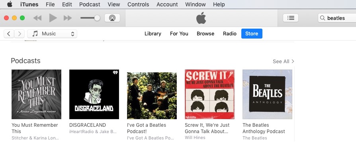Click the iHeartRadio badge on DISGRACELAND artwork

pyautogui.click(x=115, y=73)
